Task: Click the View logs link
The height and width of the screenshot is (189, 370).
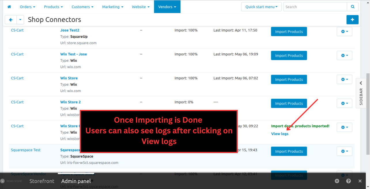Action: [x=280, y=134]
